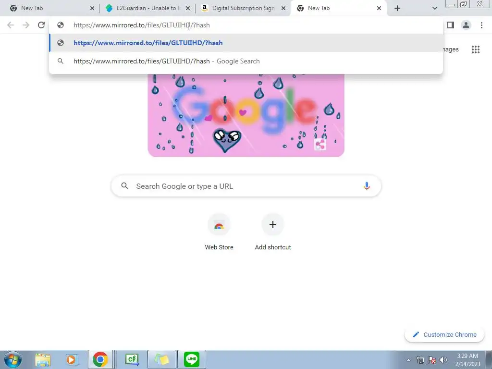
Task: Click the Add shortcut plus button
Action: [273, 224]
